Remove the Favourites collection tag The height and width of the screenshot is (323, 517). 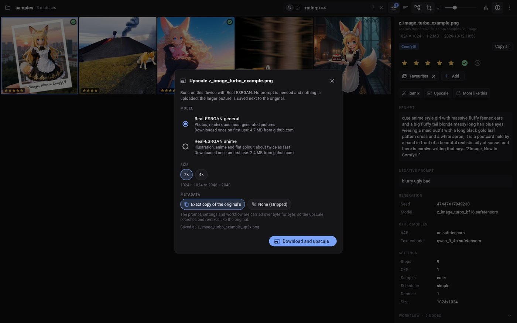click(434, 76)
